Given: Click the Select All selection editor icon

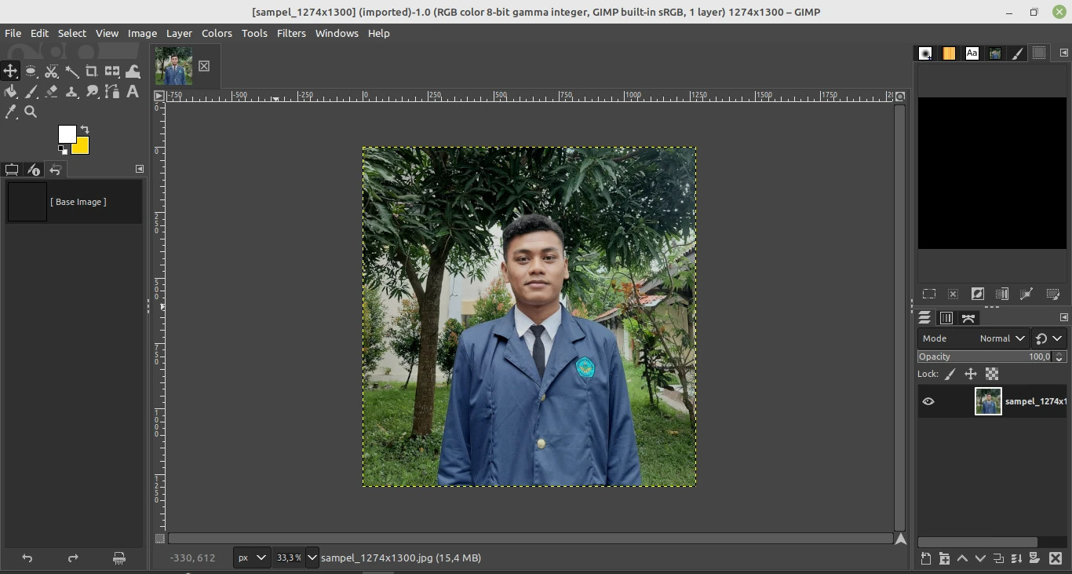Looking at the screenshot, I should point(929,294).
